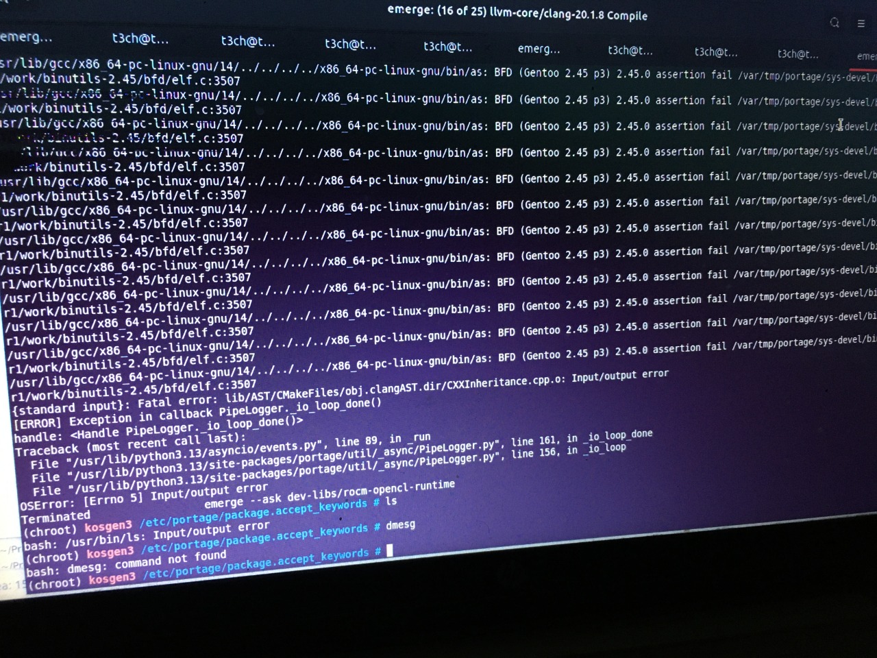The height and width of the screenshot is (658, 877).
Task: Switch to the fourth 't3ch@t...' tab from the left
Action: [x=447, y=47]
